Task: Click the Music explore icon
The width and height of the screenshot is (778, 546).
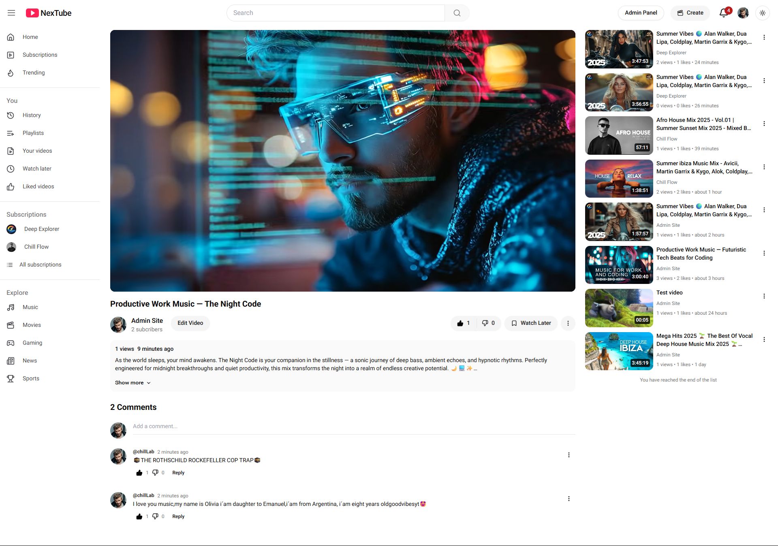Action: (11, 307)
